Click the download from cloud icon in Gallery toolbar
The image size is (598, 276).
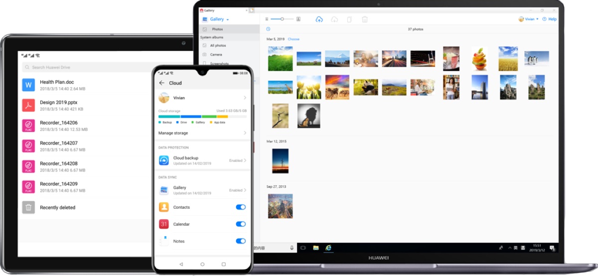click(335, 19)
